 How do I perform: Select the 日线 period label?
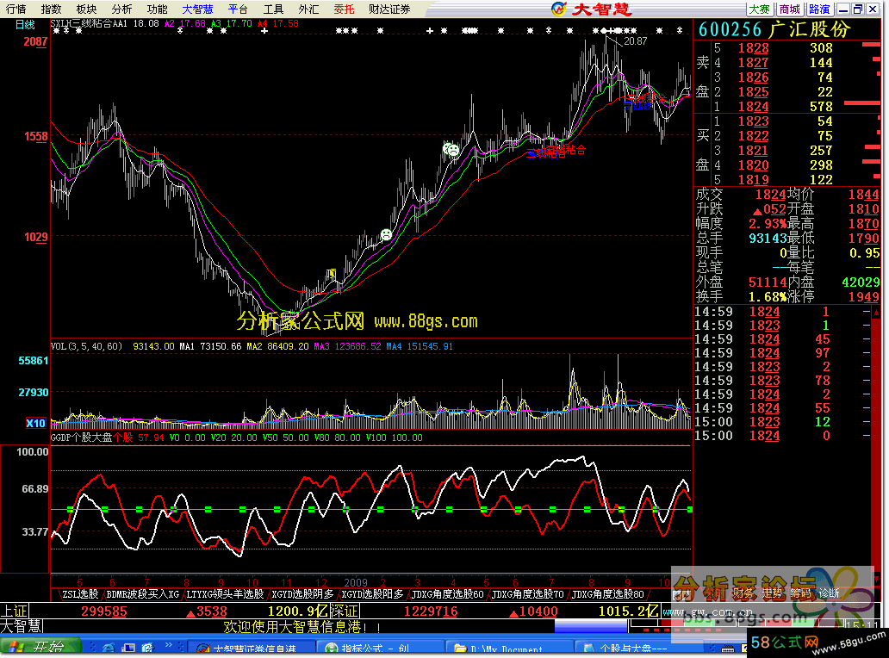pos(25,25)
